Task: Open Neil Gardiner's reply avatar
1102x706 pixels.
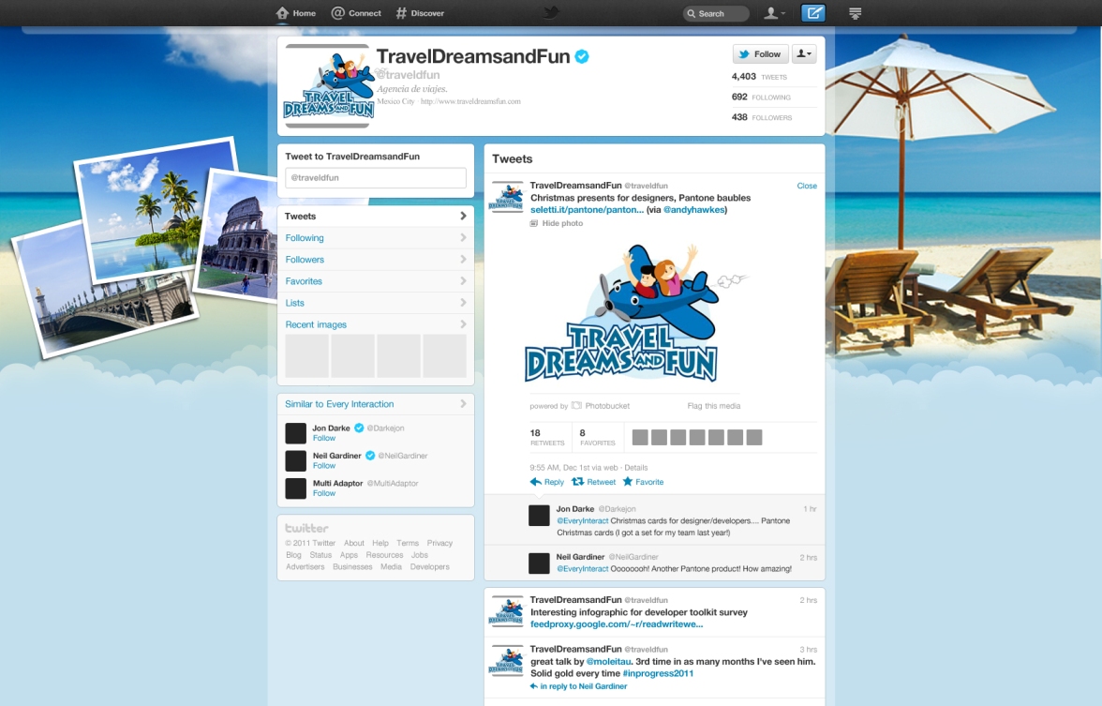Action: click(539, 563)
